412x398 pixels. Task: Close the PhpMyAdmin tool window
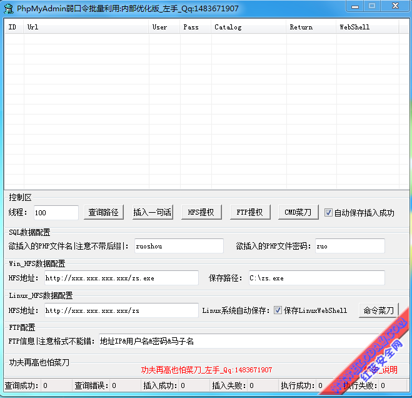pyautogui.click(x=395, y=6)
